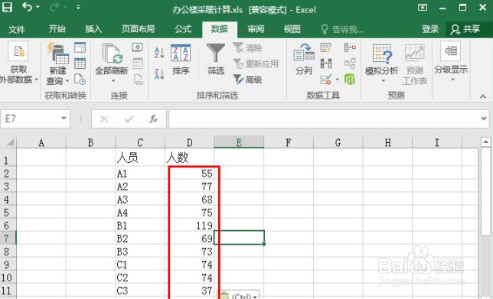Toggle the 筛选 filter funnel
The height and width of the screenshot is (299, 493).
tap(216, 60)
